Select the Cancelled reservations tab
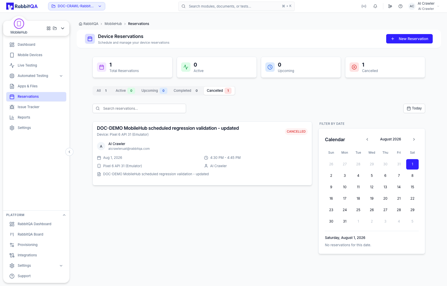The image size is (447, 286). 219,91
